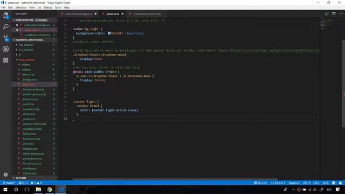The width and height of the screenshot is (345, 194).
Task: Open the Action Center notification icon
Action: click(338, 189)
